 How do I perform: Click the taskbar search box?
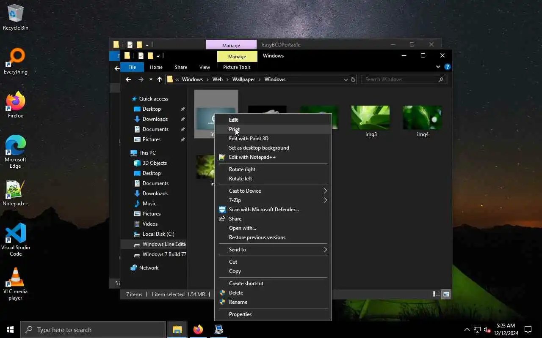pyautogui.click(x=93, y=330)
